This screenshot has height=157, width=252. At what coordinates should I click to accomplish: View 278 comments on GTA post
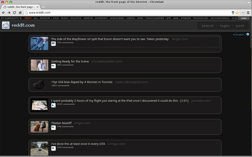(65, 147)
